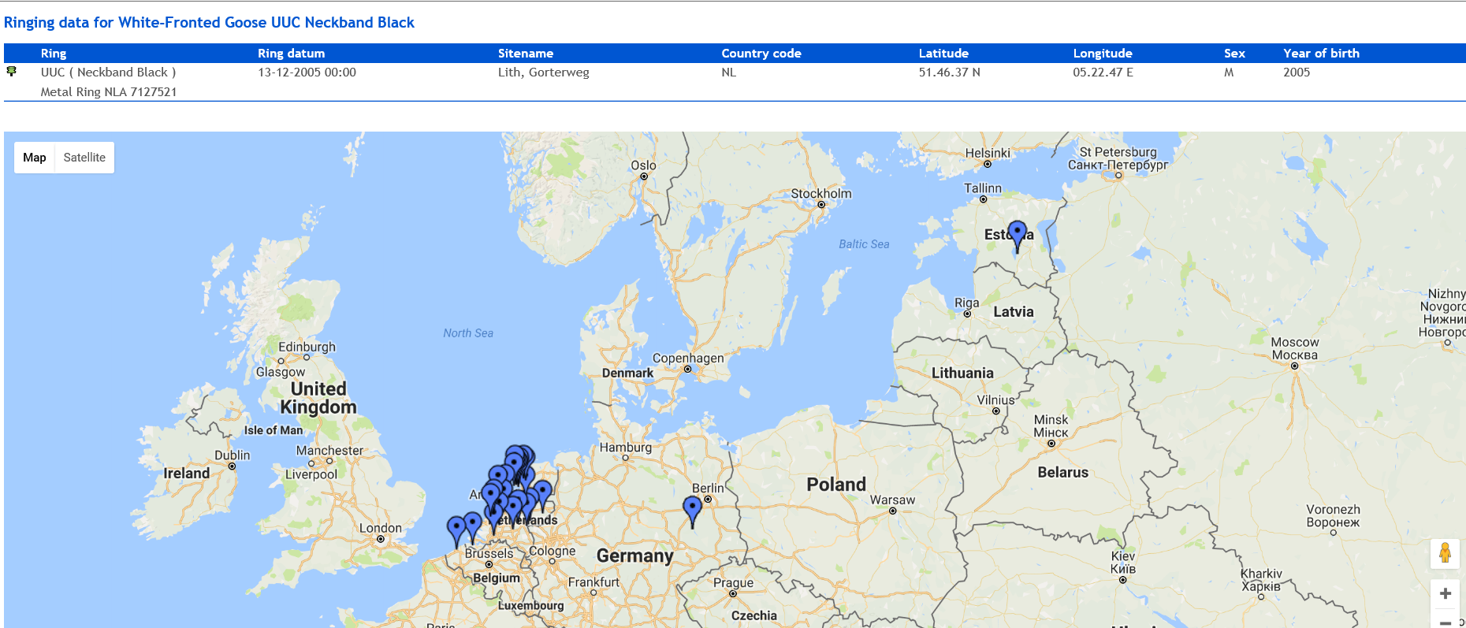Click the blue marker near Berlin
Image resolution: width=1466 pixels, height=628 pixels.
pyautogui.click(x=692, y=511)
